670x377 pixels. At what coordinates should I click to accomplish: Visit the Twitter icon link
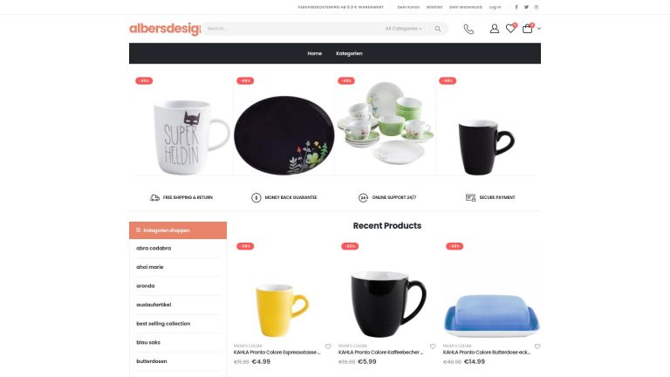(x=526, y=7)
